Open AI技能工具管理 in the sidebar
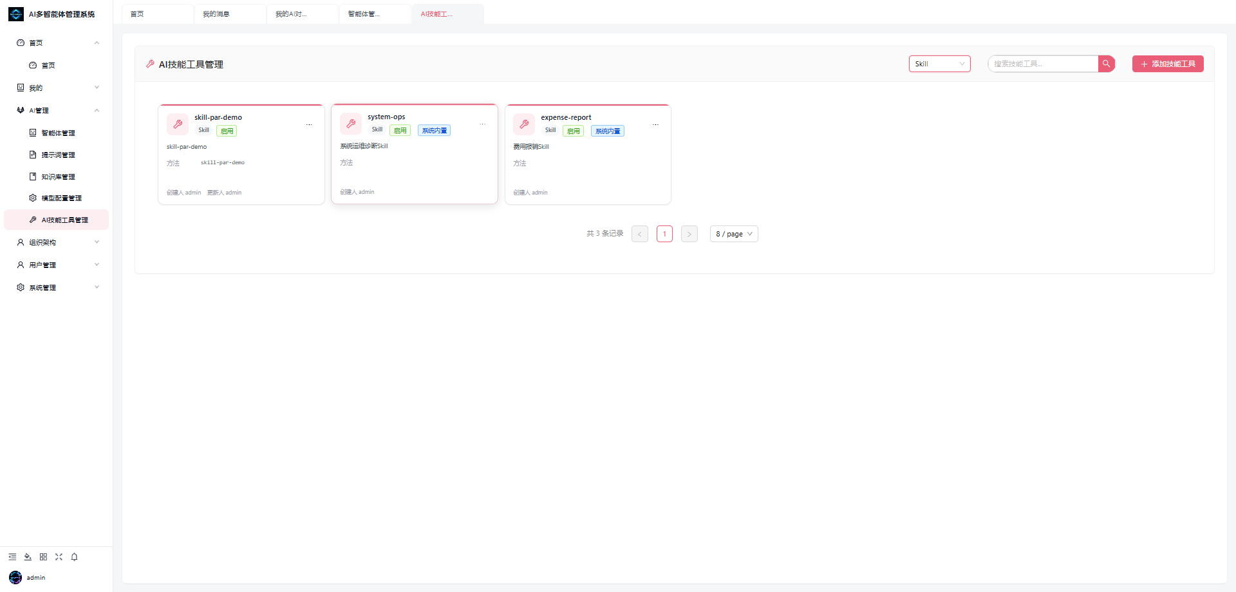 click(x=57, y=220)
